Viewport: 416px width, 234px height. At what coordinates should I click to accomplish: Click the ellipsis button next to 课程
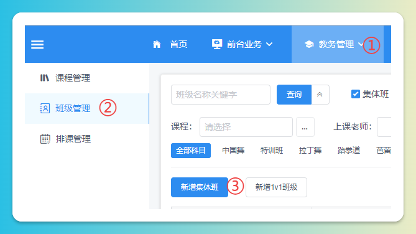tap(305, 127)
